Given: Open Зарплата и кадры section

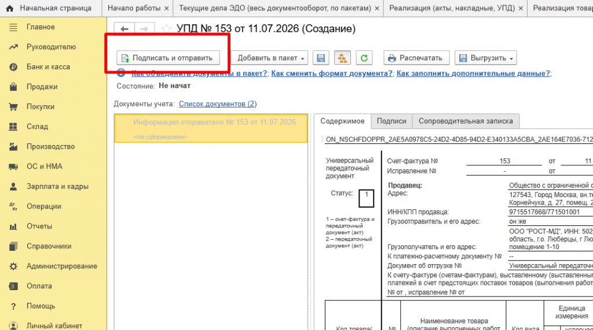Looking at the screenshot, I should [57, 187].
